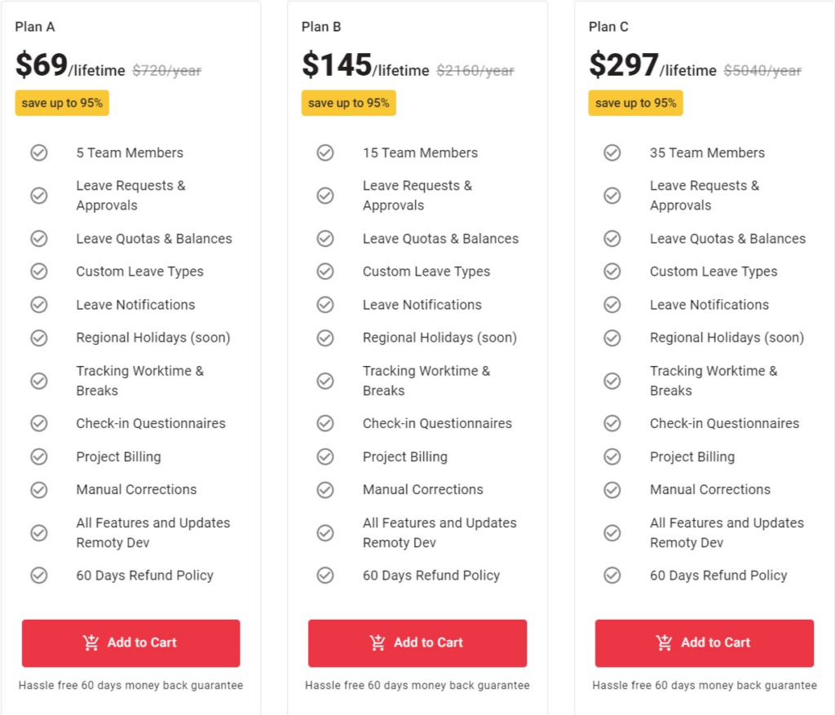Click checkmark icon beside 35 Team Members

(x=612, y=152)
